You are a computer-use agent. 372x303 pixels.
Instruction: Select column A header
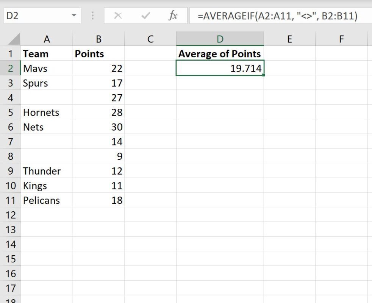click(x=47, y=39)
